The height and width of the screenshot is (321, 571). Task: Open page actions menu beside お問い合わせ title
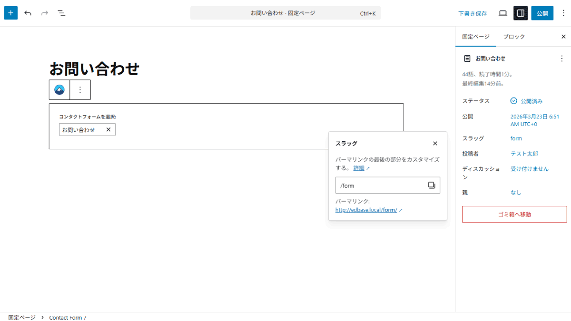(x=562, y=58)
